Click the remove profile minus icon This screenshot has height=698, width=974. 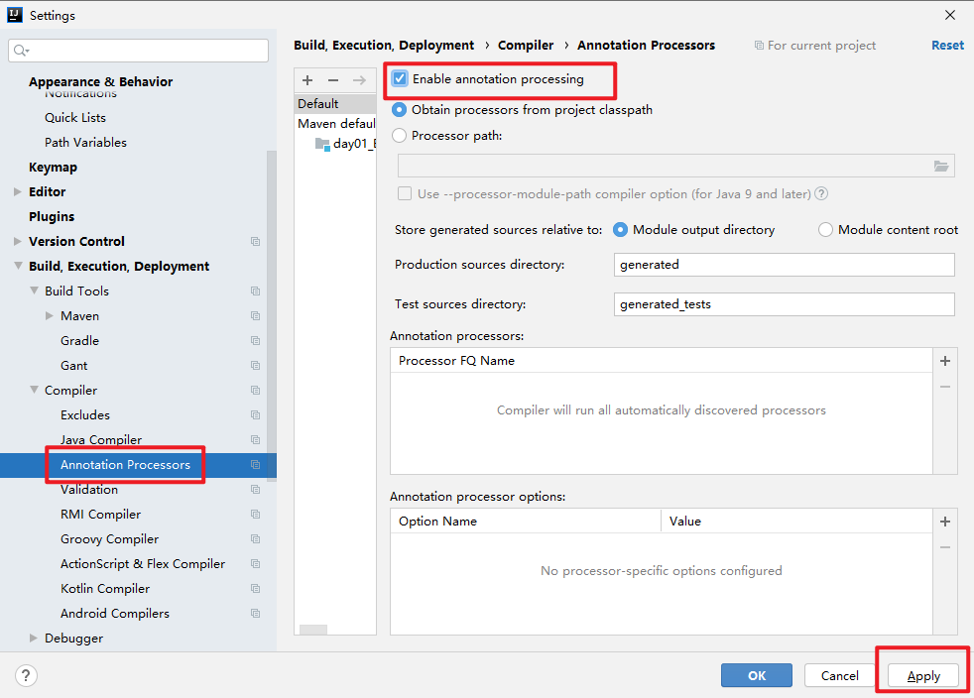(x=333, y=80)
